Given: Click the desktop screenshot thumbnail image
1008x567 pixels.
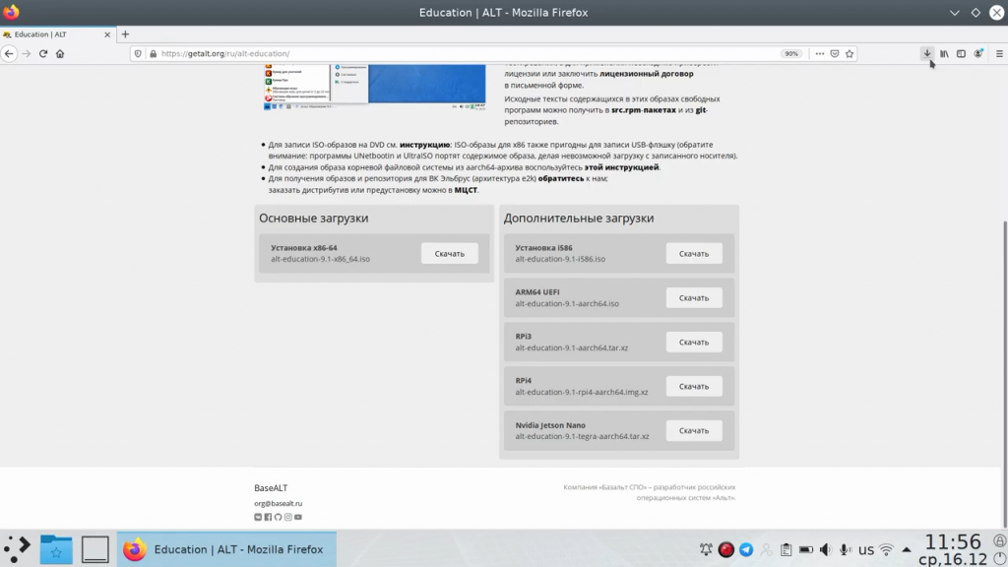Looking at the screenshot, I should pos(374,87).
